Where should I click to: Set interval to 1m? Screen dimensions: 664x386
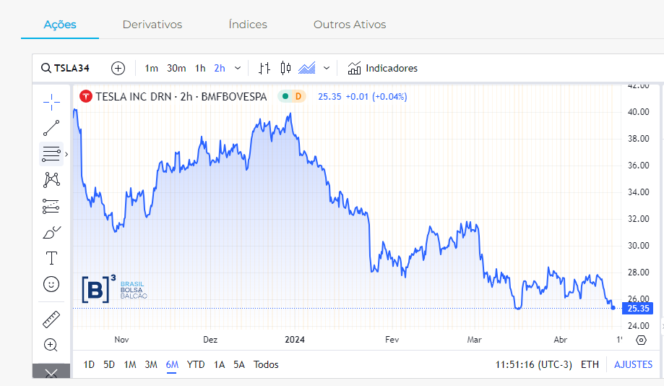click(x=151, y=68)
